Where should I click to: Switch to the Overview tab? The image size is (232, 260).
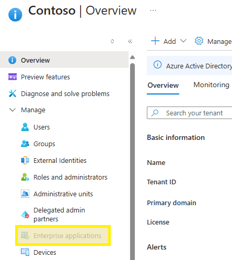pos(163,85)
